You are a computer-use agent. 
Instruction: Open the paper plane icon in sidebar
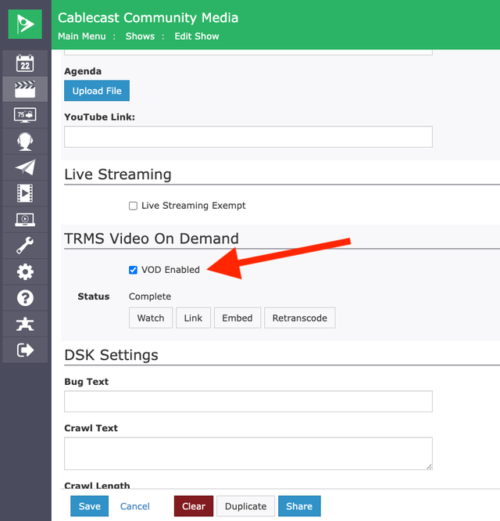[25, 167]
